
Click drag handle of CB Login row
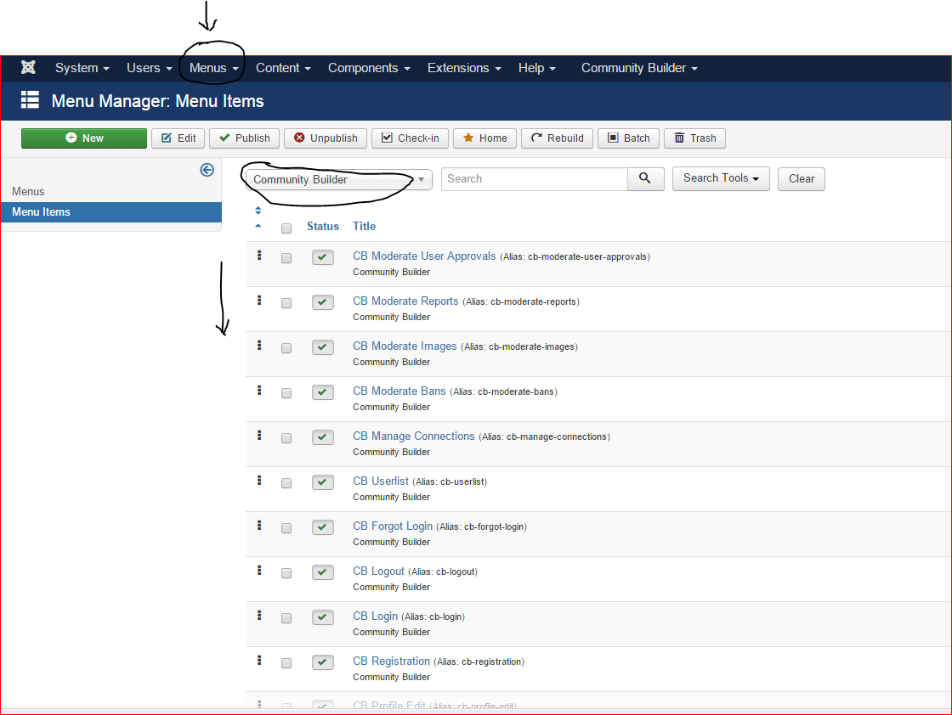click(259, 615)
